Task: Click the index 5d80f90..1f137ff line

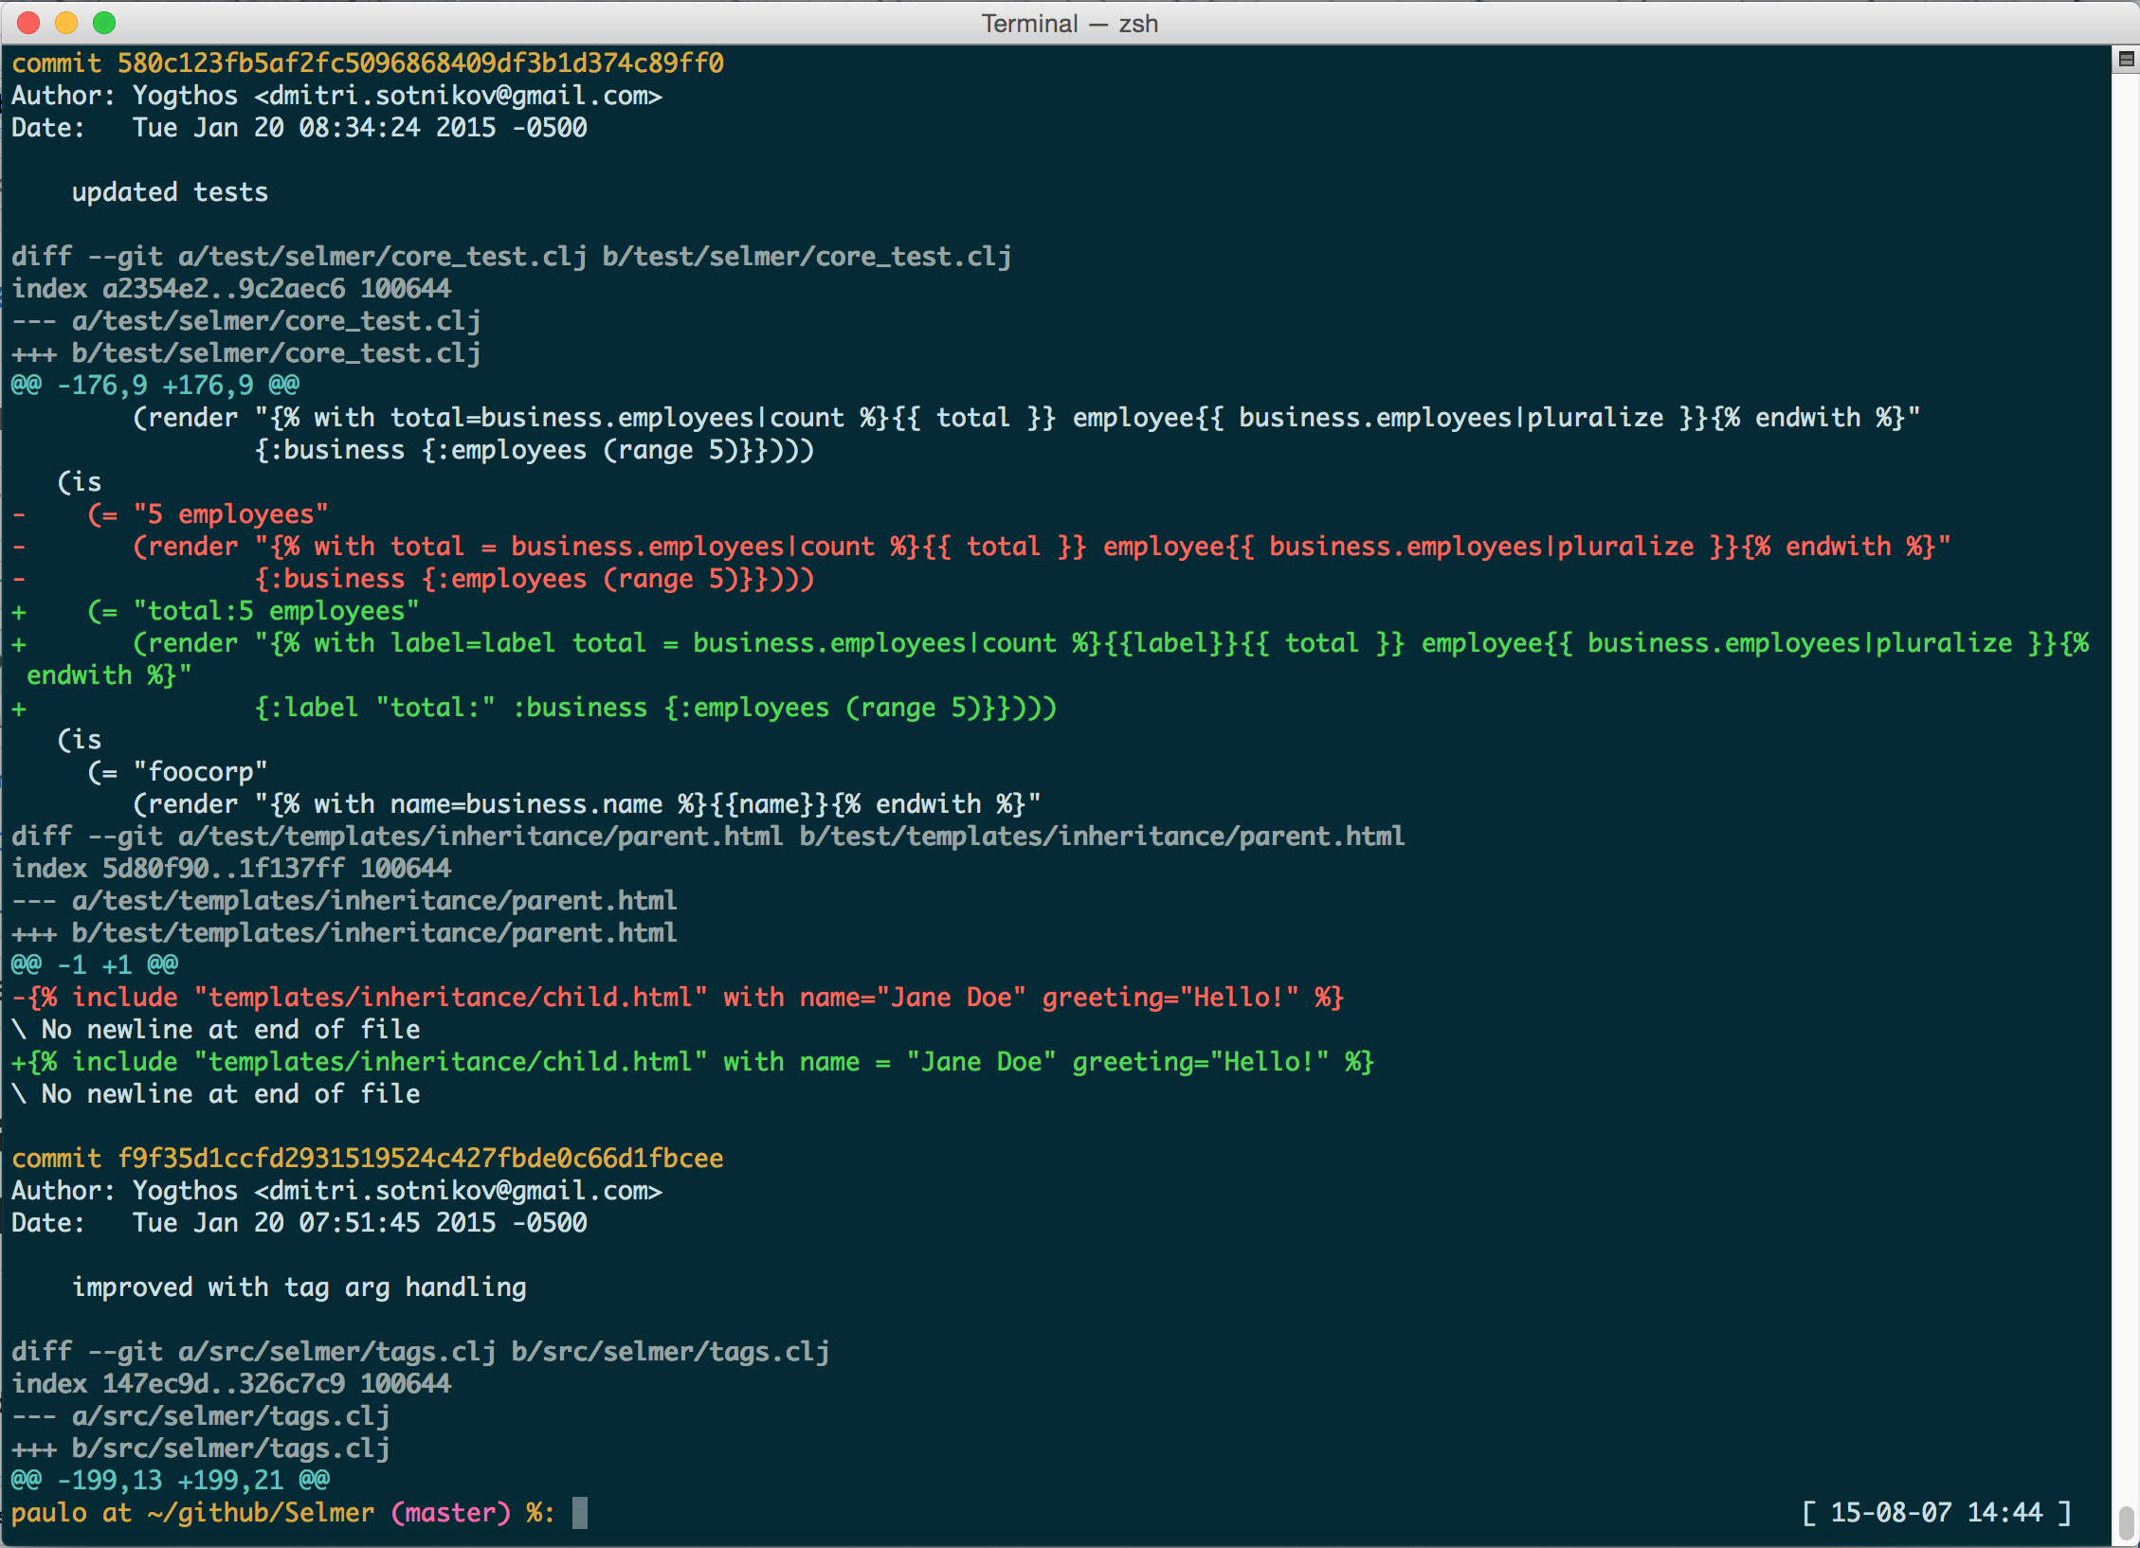Action: [231, 868]
